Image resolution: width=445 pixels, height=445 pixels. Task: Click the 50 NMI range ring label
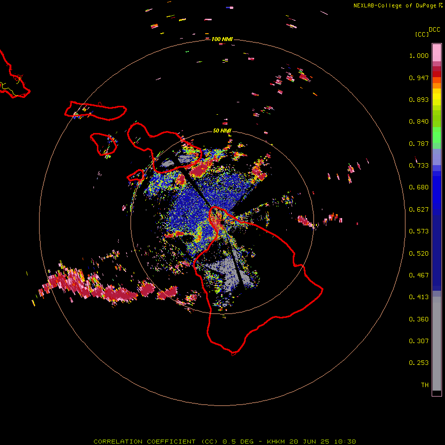(222, 131)
